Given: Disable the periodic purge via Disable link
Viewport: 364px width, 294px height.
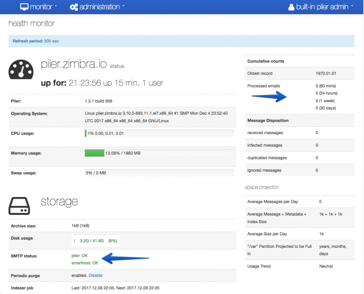Looking at the screenshot, I should click(x=95, y=275).
